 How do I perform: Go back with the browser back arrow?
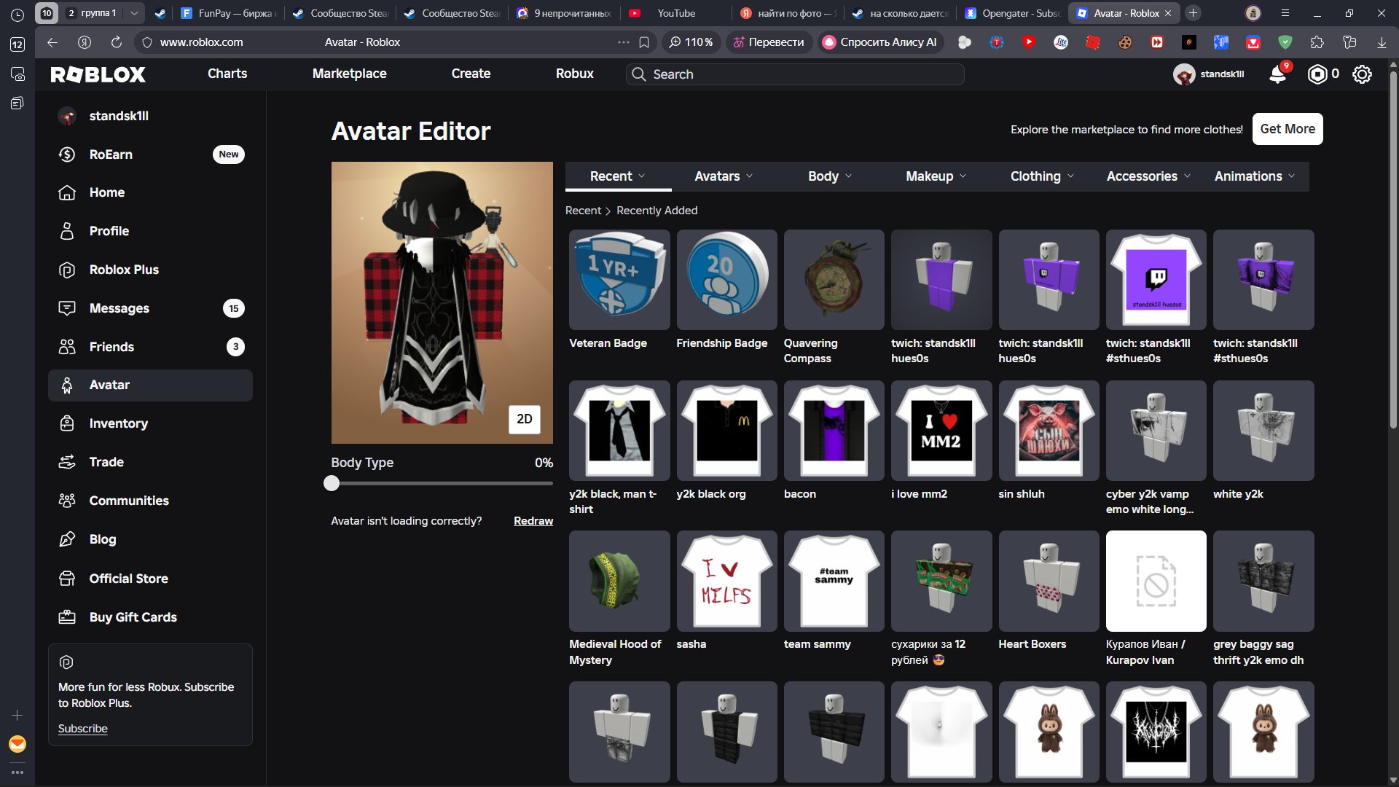tap(52, 42)
